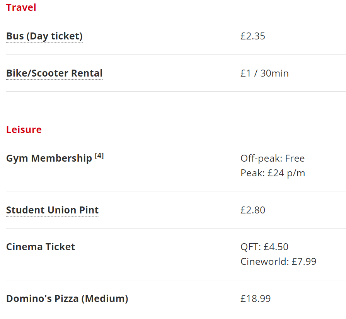Viewport: 346px width, 319px height.
Task: Click the Gym Membership label
Action: [x=49, y=159]
